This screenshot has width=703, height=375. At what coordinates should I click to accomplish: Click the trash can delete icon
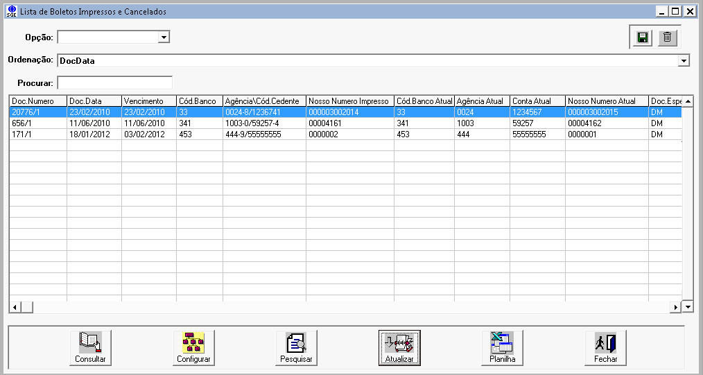pyautogui.click(x=667, y=37)
